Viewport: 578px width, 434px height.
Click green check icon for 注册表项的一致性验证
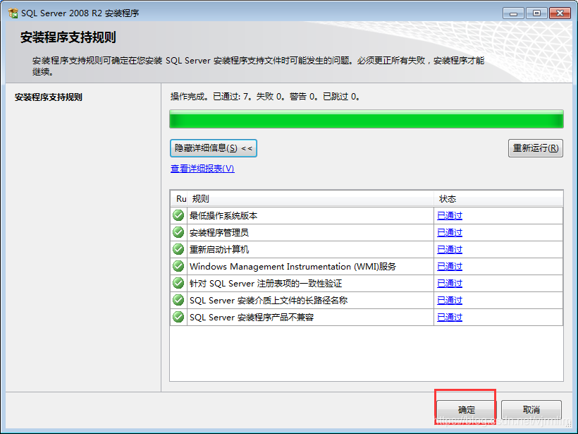click(178, 283)
